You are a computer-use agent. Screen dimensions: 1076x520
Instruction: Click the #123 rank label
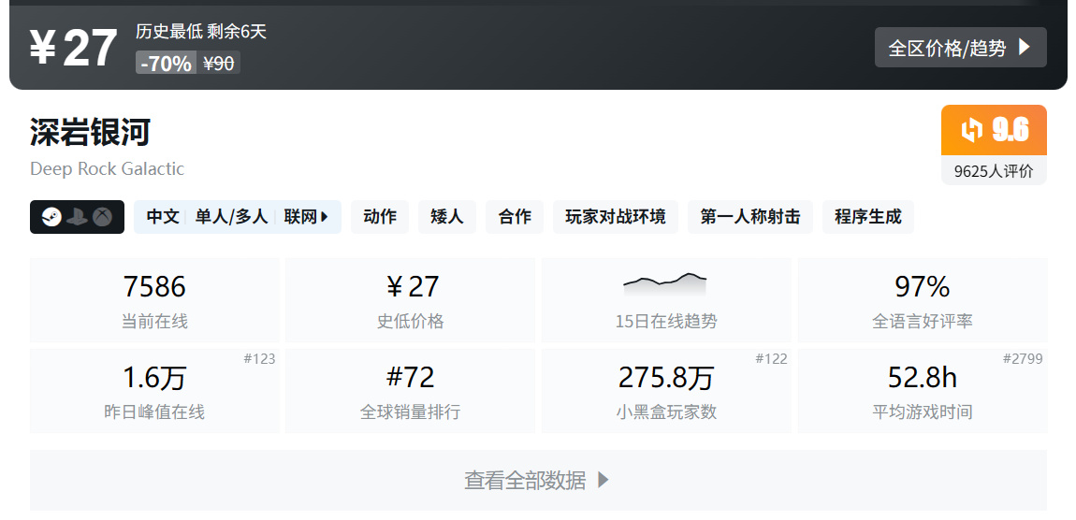click(259, 359)
